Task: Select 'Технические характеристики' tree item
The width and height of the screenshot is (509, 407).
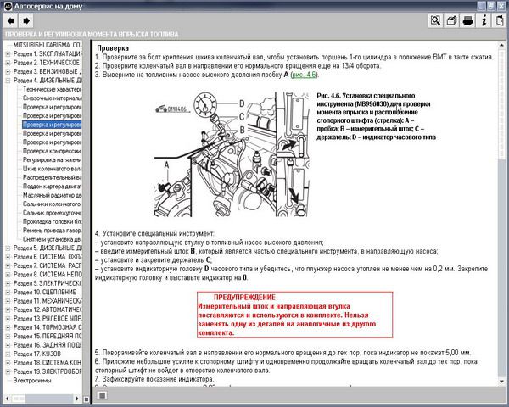Action: pos(51,89)
